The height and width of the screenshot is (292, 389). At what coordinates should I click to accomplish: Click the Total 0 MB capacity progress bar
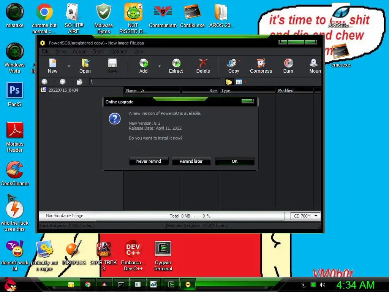click(x=190, y=216)
